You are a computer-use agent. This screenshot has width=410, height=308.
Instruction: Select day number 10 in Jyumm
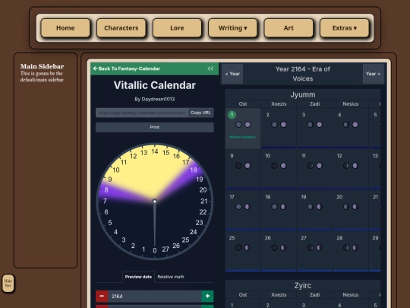268,156
